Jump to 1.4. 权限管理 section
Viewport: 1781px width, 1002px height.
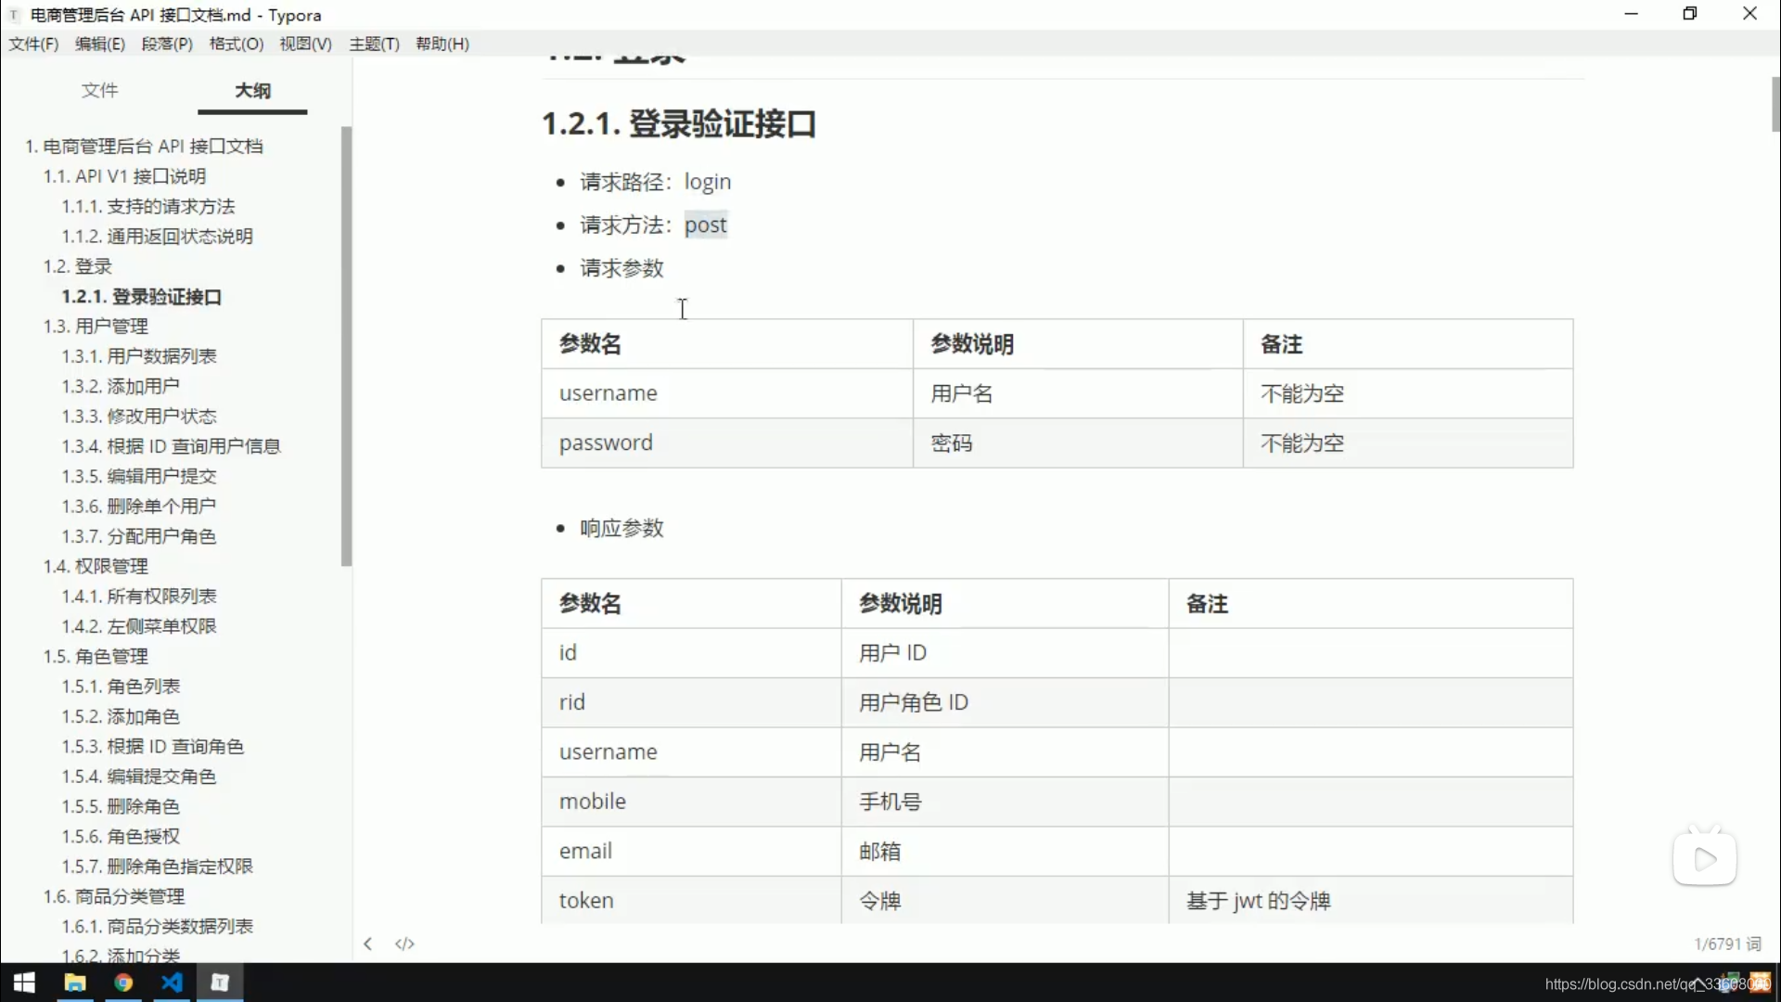point(96,566)
